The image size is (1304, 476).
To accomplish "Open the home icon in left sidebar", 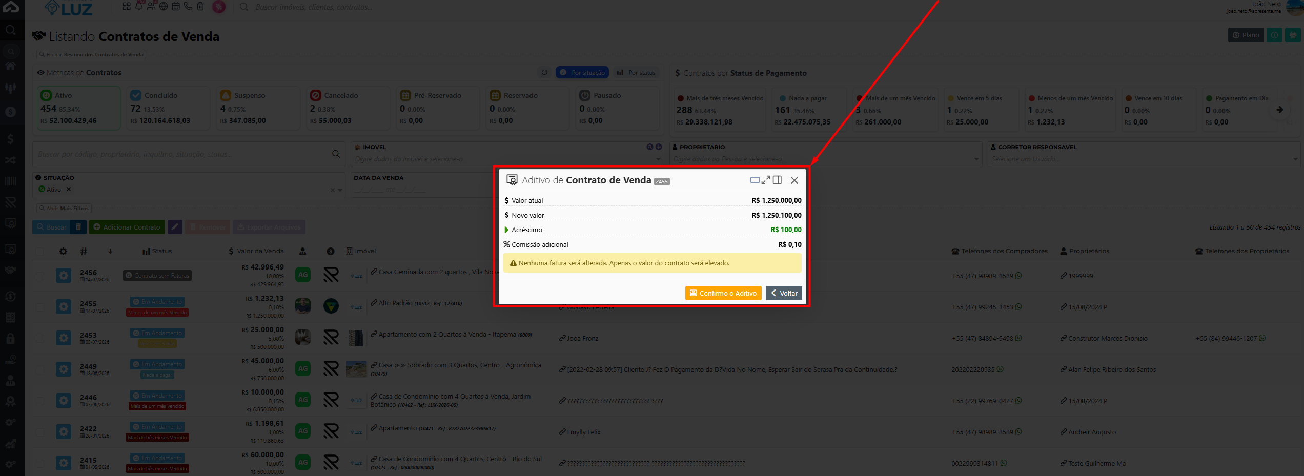I will coord(10,66).
